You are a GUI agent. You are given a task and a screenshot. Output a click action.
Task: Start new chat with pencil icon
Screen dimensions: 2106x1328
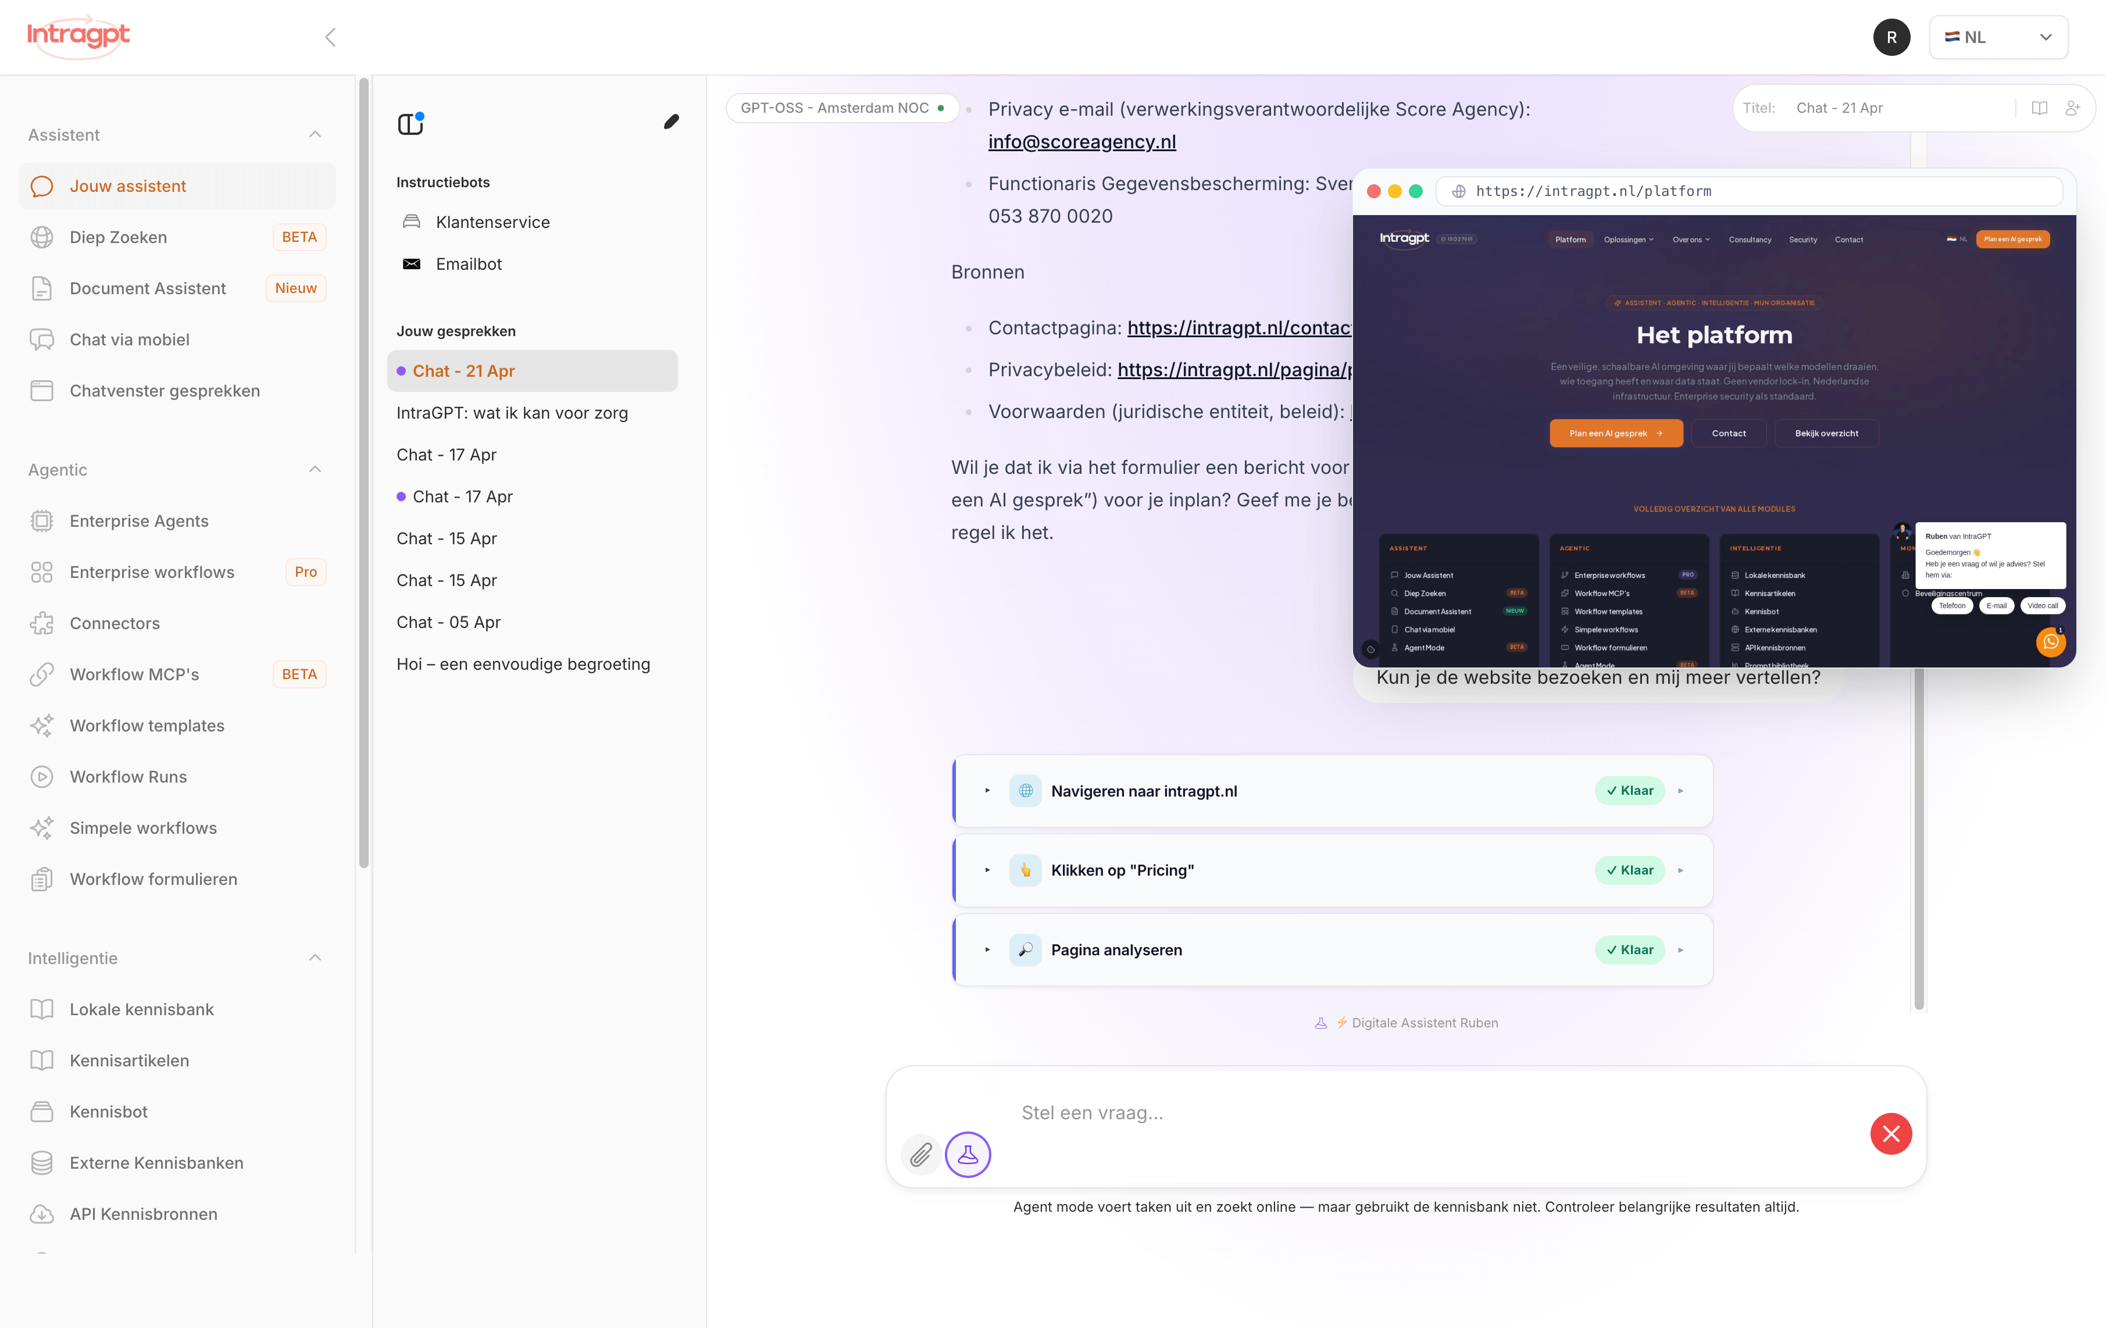pos(671,122)
